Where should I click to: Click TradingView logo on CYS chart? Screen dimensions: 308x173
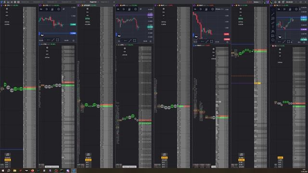click(42, 36)
